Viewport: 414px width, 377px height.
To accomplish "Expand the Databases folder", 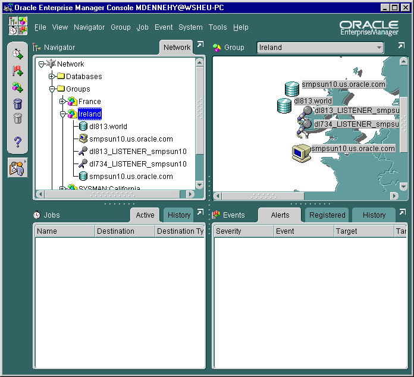I will pos(52,77).
